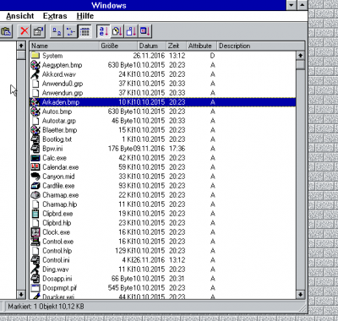Toggle sort by type button
The width and height of the screenshot is (338, 321).
coord(117,31)
